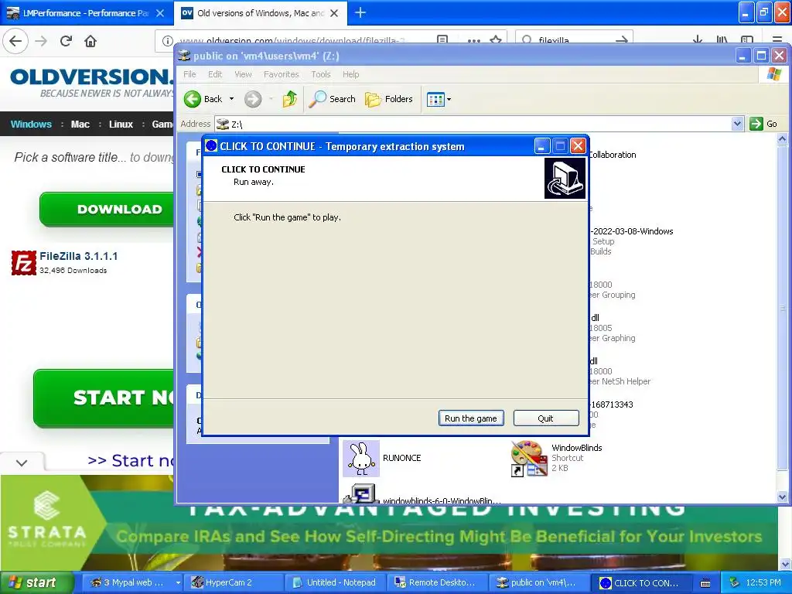792x594 pixels.
Task: Select Windows in the site navigation
Action: [31, 125]
